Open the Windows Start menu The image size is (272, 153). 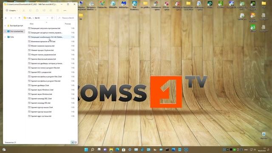86,150
